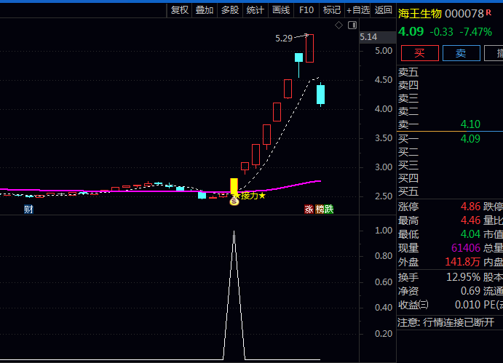Click the 复权 toolbar button

click(180, 9)
